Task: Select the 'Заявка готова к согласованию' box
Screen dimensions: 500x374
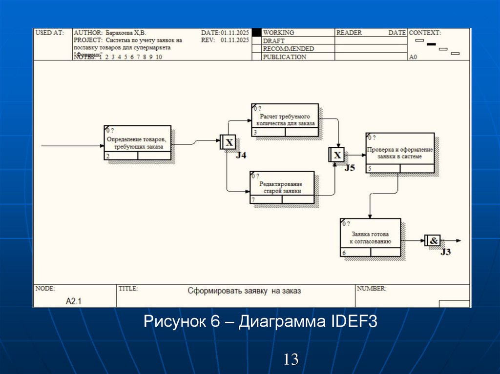Action: 370,237
